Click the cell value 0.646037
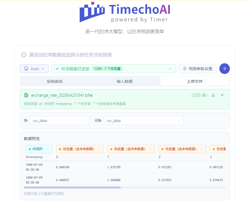Screen dimensions: 249x203 [63, 180]
